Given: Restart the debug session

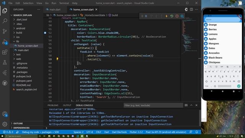Looking at the screenshot, I should coord(172,16).
